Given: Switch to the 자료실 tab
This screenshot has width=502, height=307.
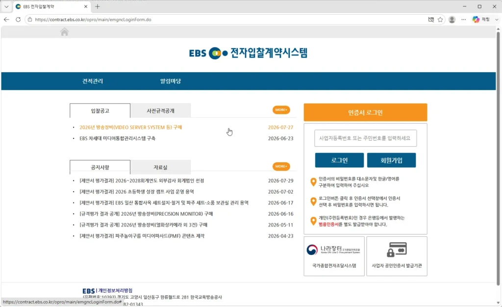Looking at the screenshot, I should pyautogui.click(x=160, y=167).
